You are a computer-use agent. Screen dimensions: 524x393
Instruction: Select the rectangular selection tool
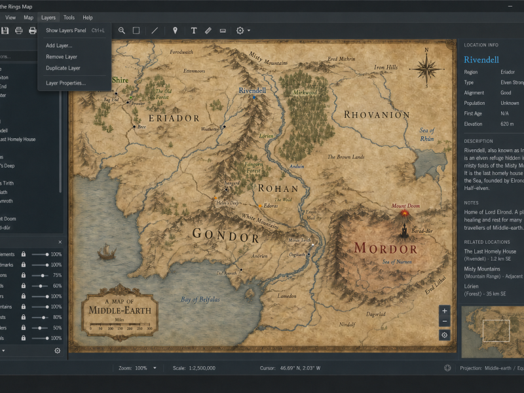point(136,31)
